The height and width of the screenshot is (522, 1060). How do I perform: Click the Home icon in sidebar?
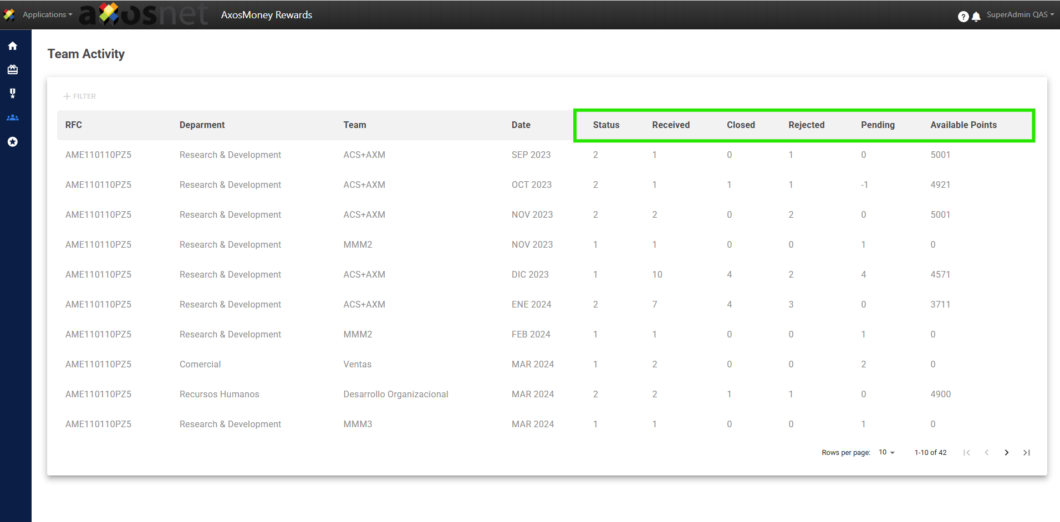(x=13, y=46)
